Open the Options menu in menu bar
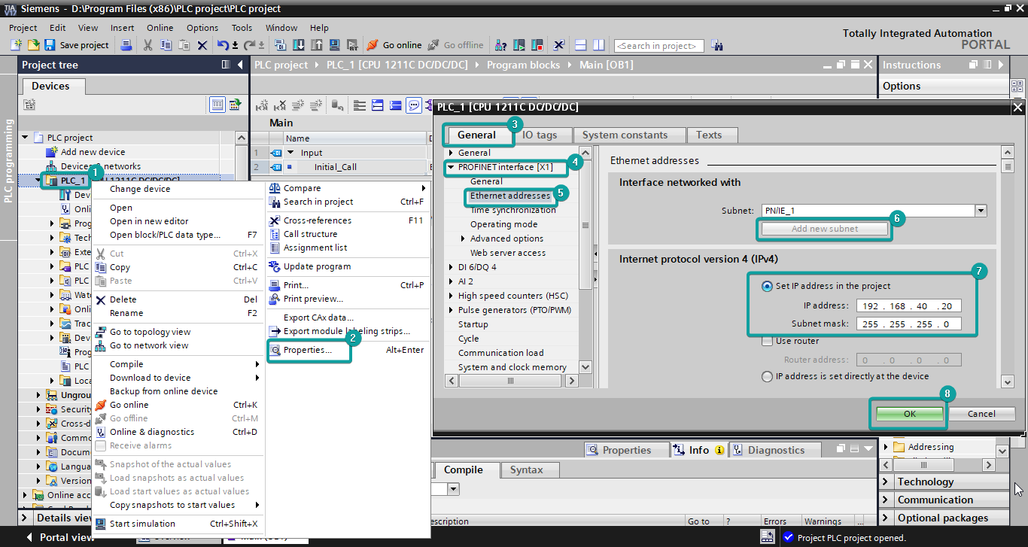The width and height of the screenshot is (1028, 547). tap(202, 28)
